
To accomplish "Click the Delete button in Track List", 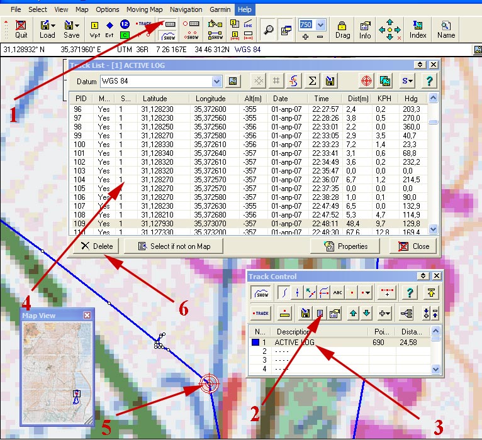I will [96, 246].
